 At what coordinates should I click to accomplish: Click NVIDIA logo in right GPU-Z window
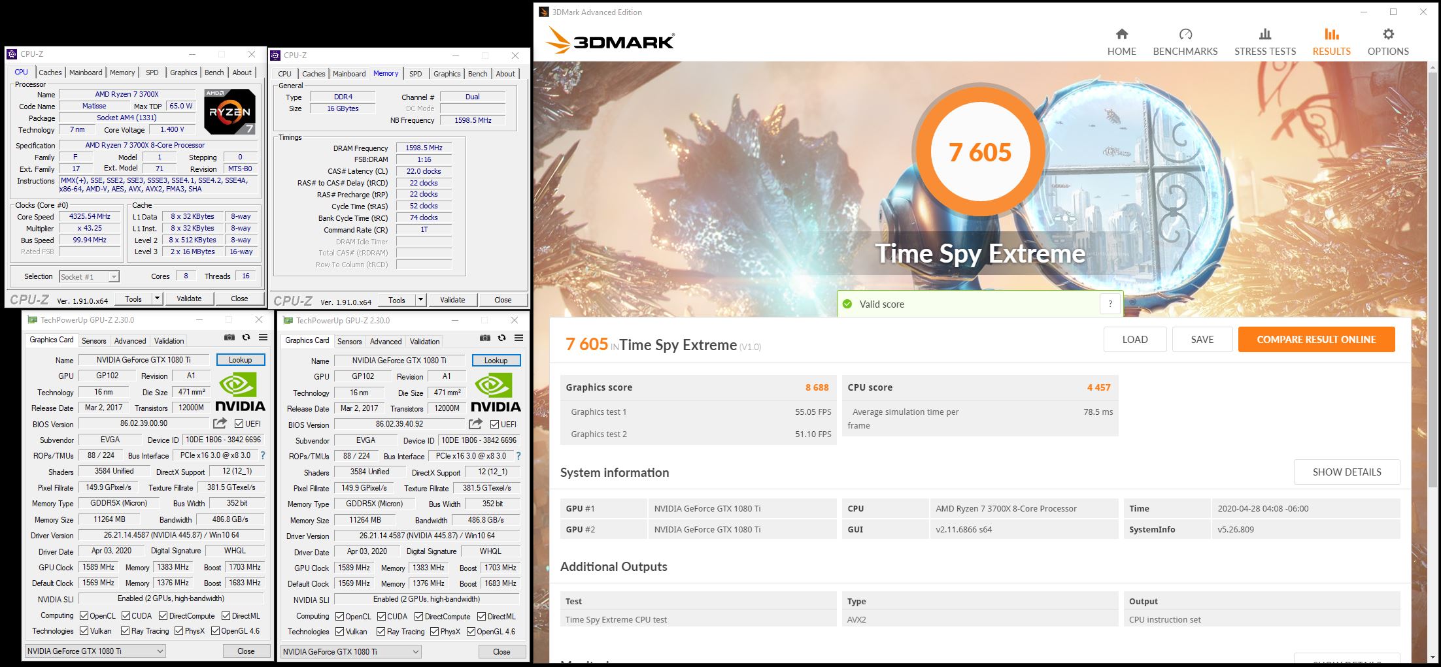pos(496,393)
